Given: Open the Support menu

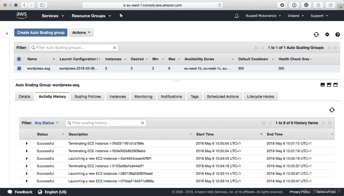Looking at the screenshot, I should [x=319, y=16].
